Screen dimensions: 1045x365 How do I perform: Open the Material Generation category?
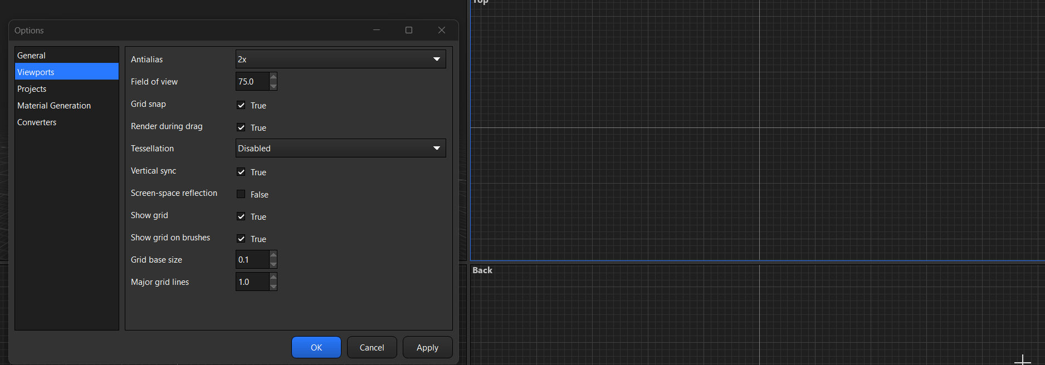tap(67, 106)
